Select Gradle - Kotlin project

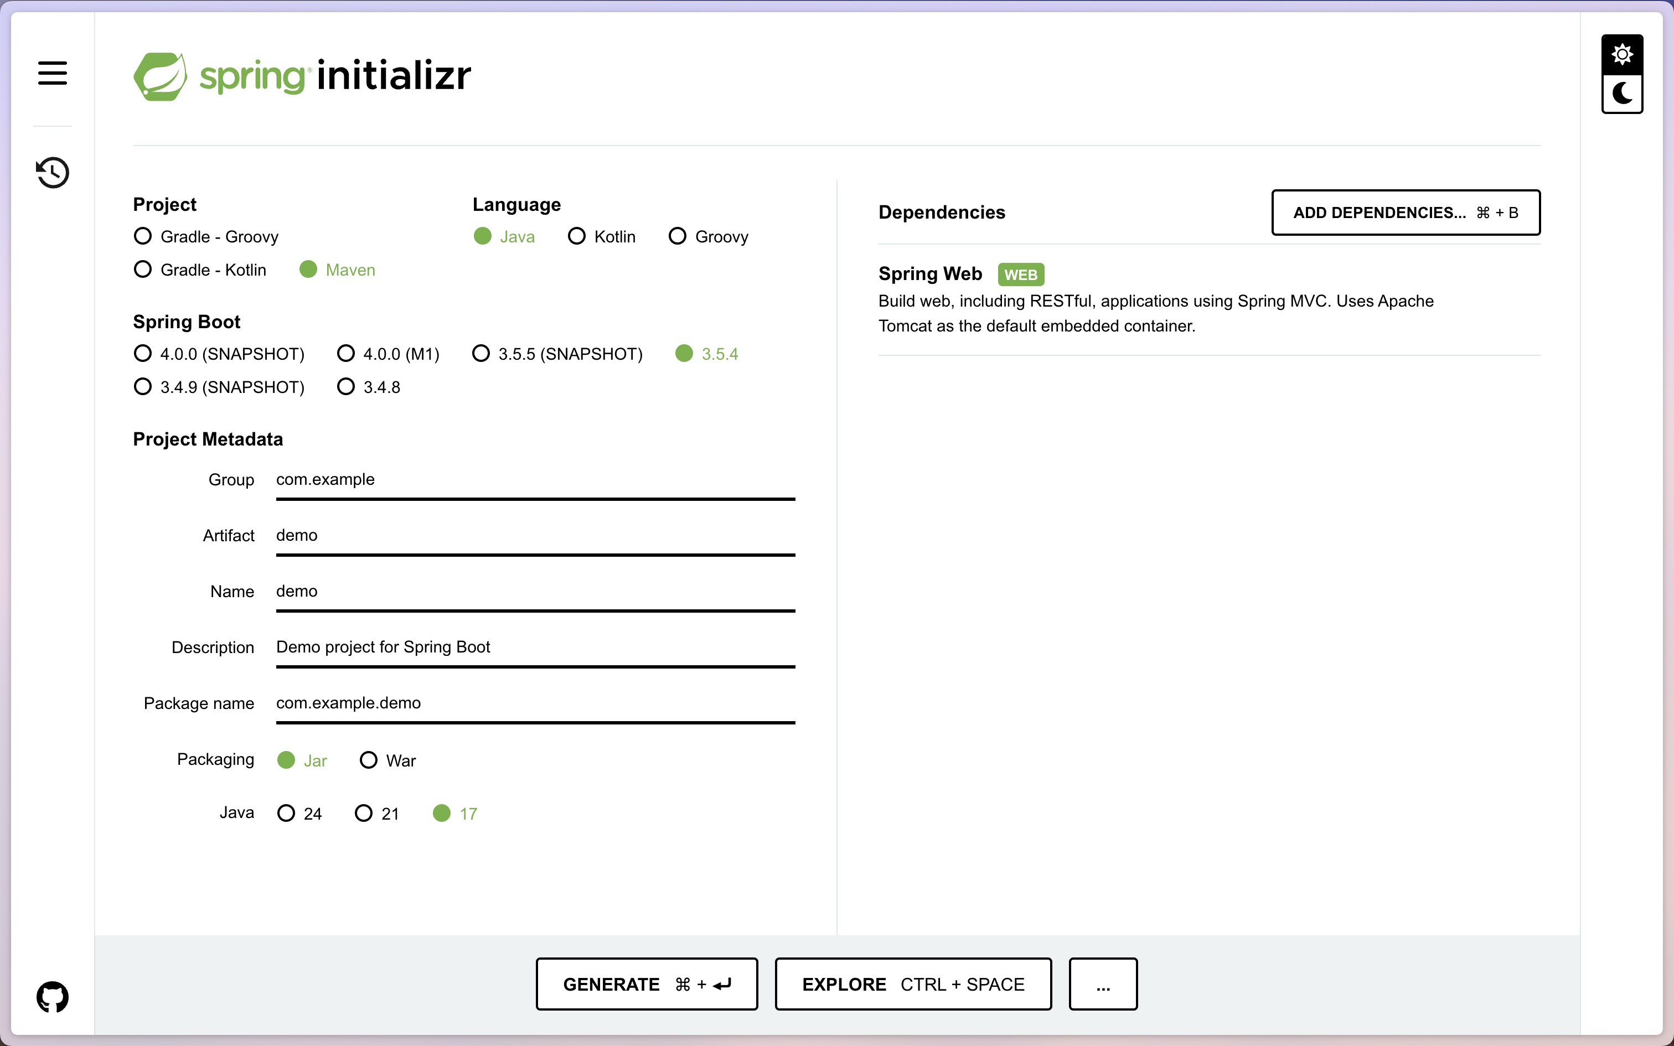point(200,270)
